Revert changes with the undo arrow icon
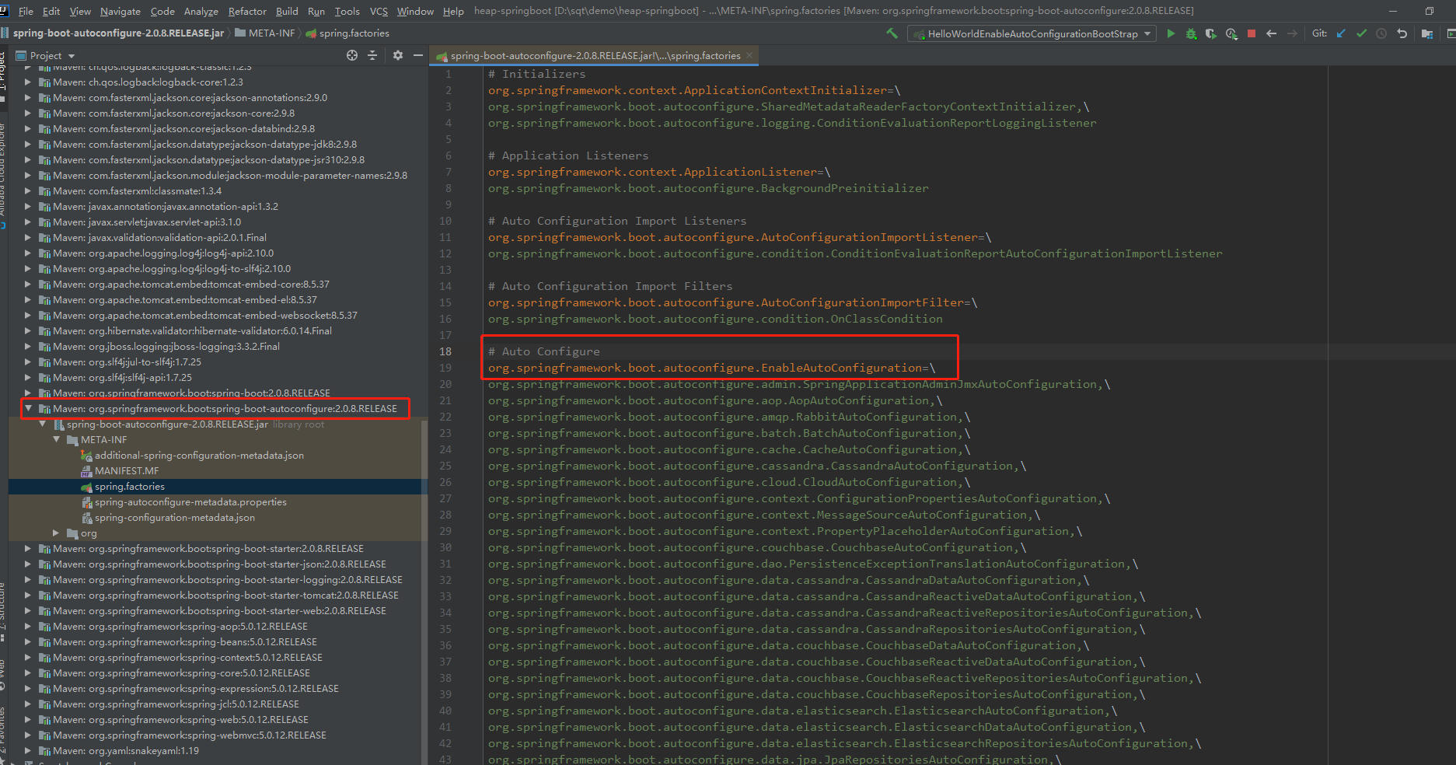The height and width of the screenshot is (765, 1456). 1402,33
